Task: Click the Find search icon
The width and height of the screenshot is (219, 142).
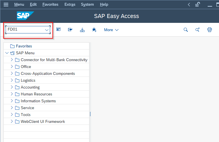Action: pos(186,30)
